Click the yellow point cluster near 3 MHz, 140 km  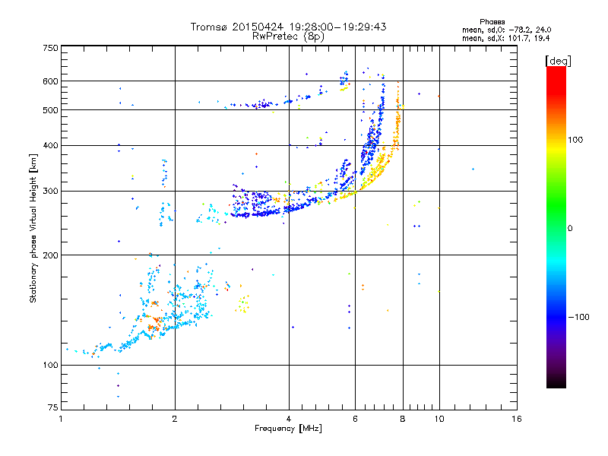coord(243,304)
